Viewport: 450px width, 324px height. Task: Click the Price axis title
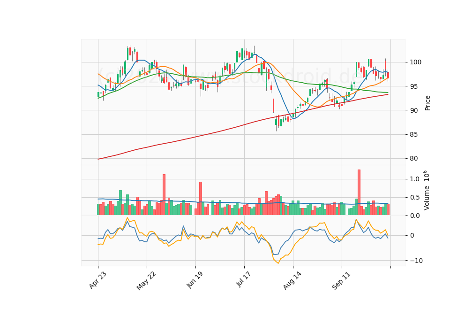[x=427, y=103]
